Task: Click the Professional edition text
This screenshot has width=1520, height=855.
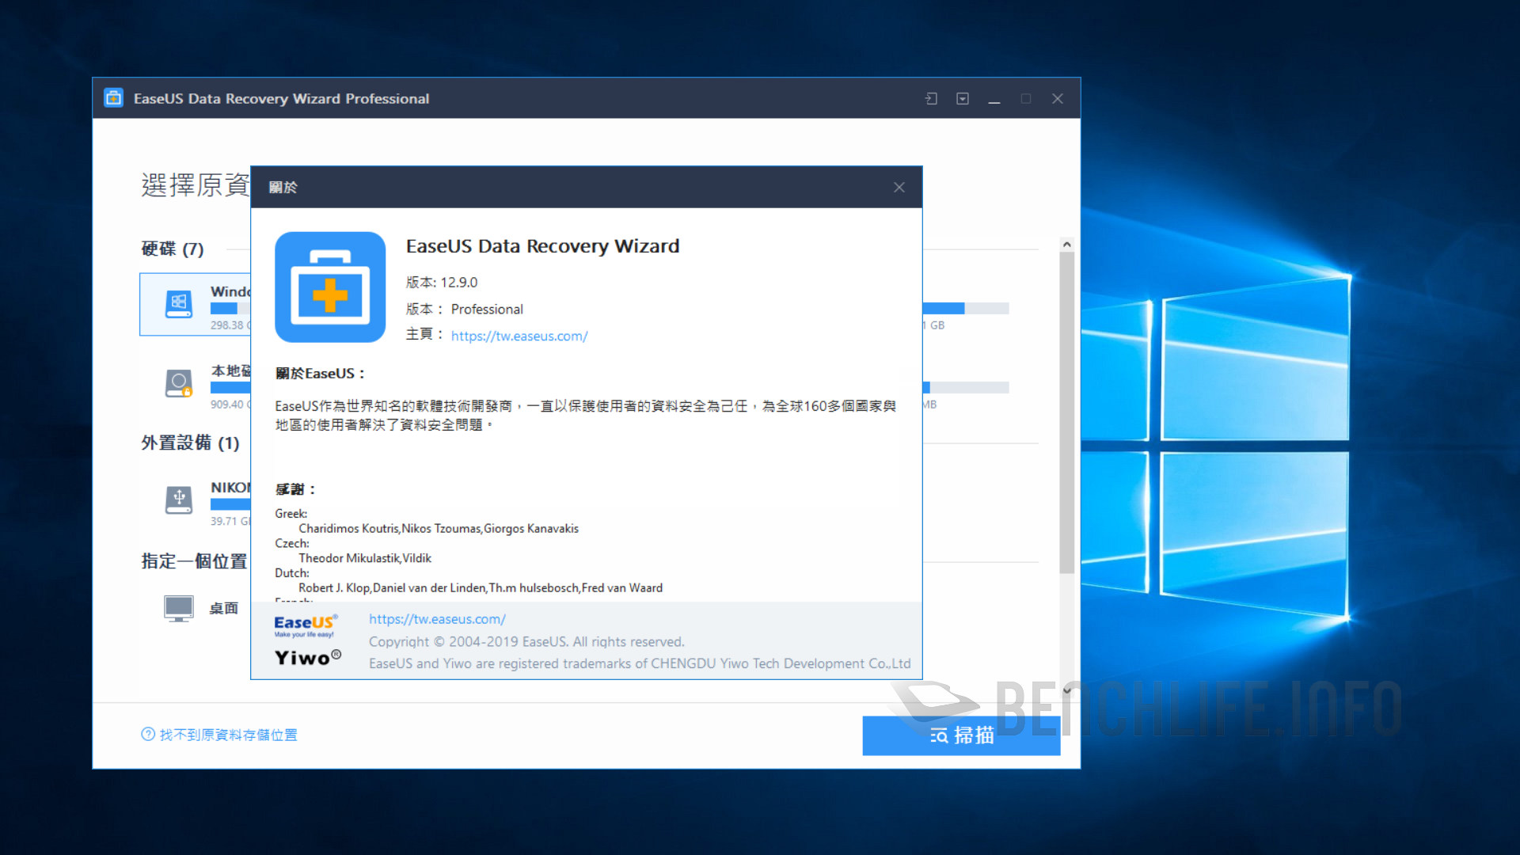Action: (487, 310)
